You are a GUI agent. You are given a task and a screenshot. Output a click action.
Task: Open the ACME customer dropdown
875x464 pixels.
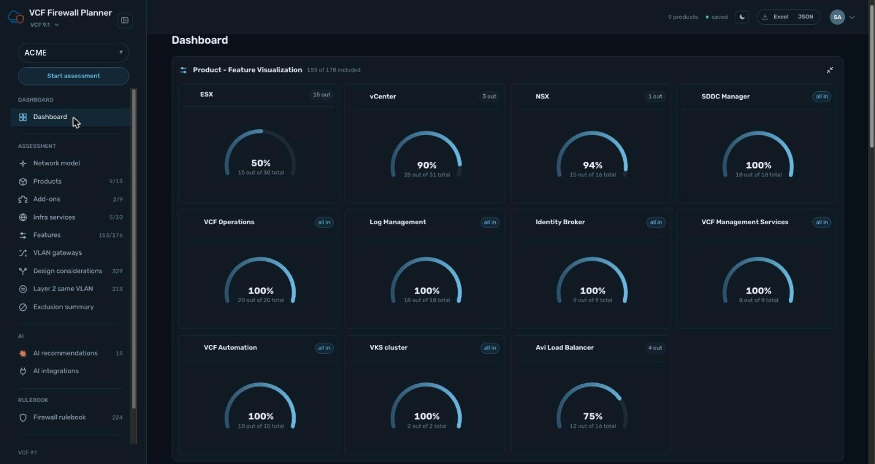73,53
